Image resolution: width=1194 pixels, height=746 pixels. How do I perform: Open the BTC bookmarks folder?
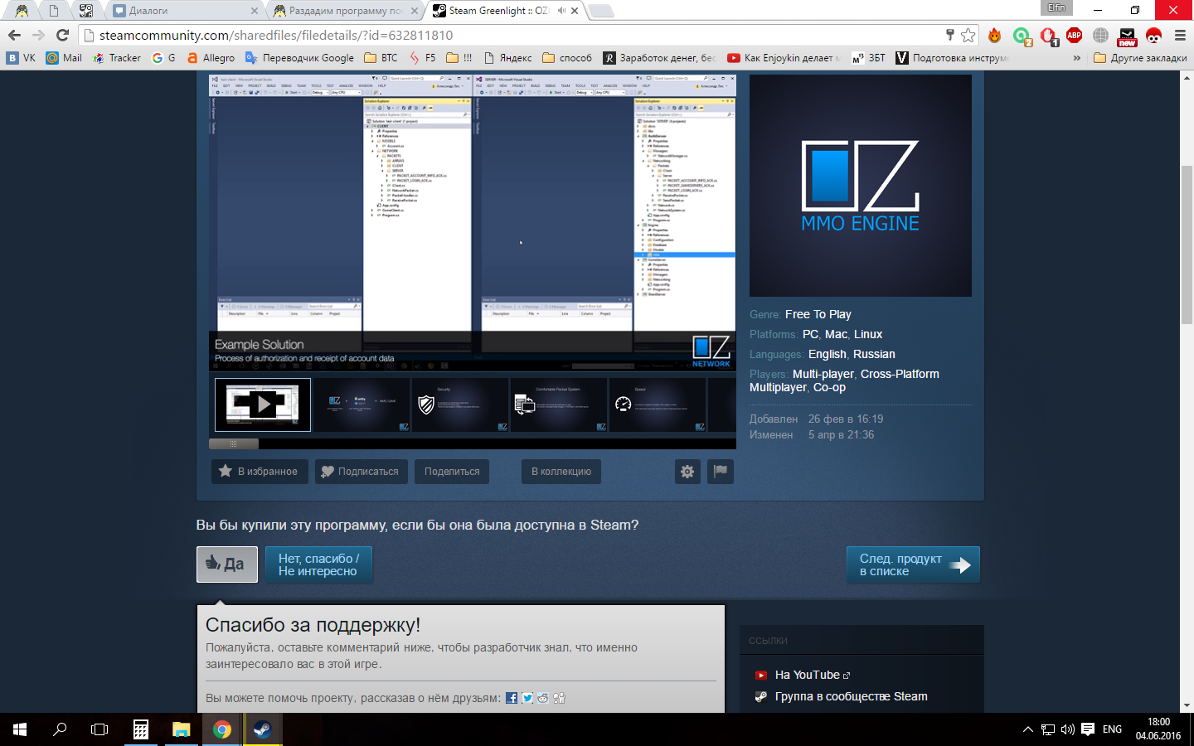point(381,58)
